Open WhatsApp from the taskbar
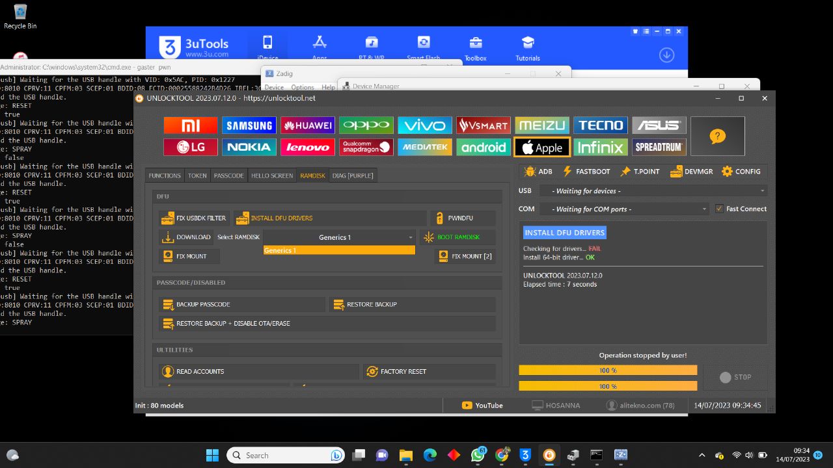The width and height of the screenshot is (833, 468). (x=478, y=455)
